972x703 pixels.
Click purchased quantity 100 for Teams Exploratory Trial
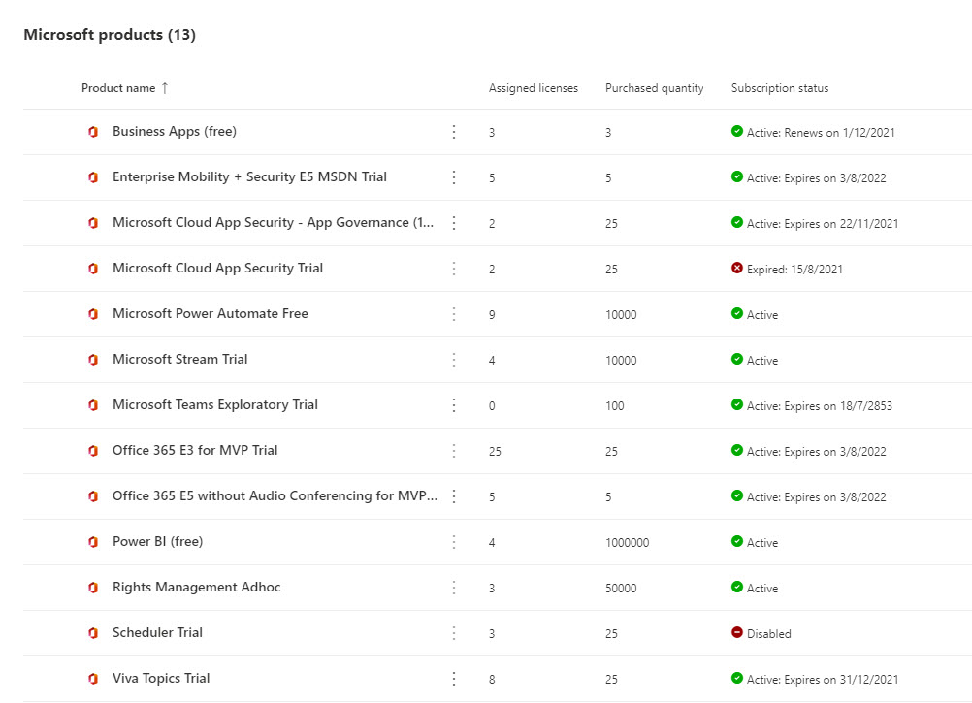615,406
